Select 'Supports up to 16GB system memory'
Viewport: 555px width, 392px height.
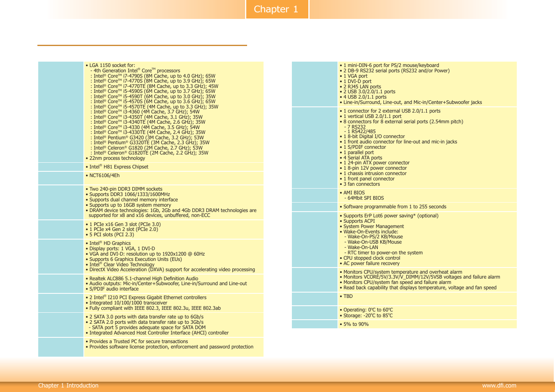click(x=128, y=205)
